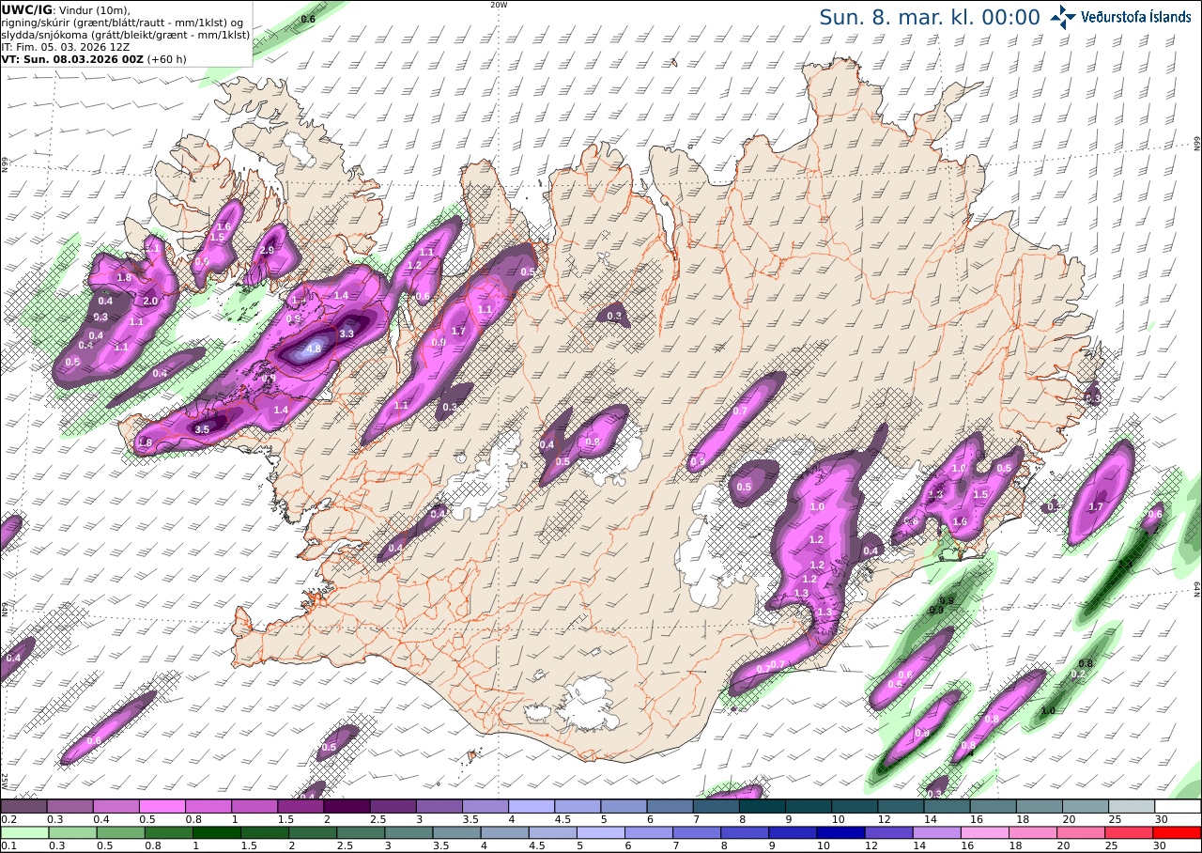Pick upper legend swatch between 6 and 7
Screen dimensions: 1202x853
[x=670, y=806]
